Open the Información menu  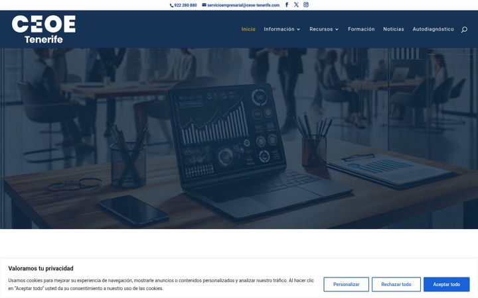click(279, 29)
